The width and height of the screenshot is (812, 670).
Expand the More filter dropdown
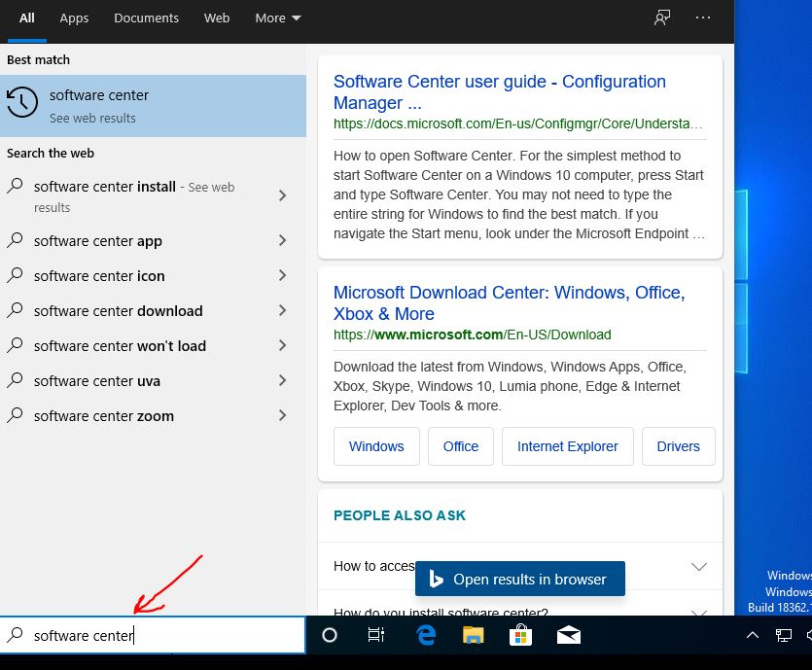(x=278, y=18)
